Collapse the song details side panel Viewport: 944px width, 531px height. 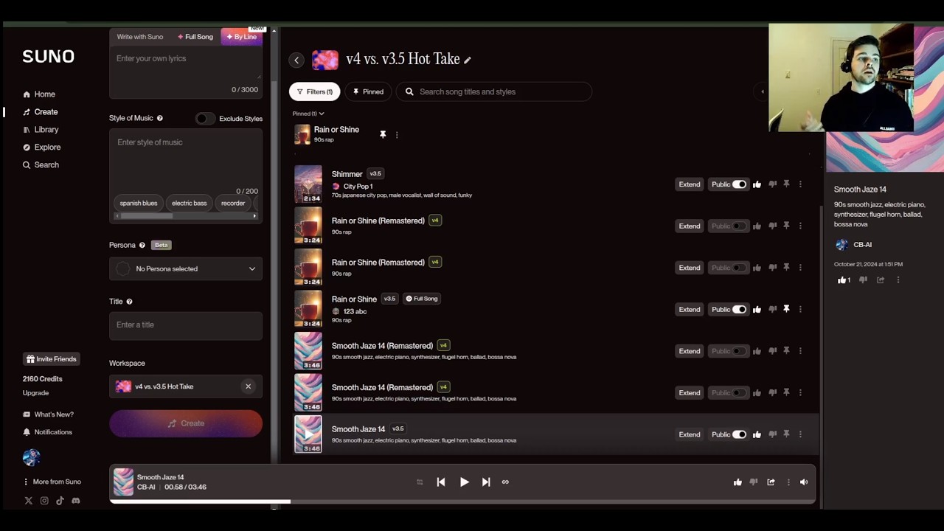(763, 91)
